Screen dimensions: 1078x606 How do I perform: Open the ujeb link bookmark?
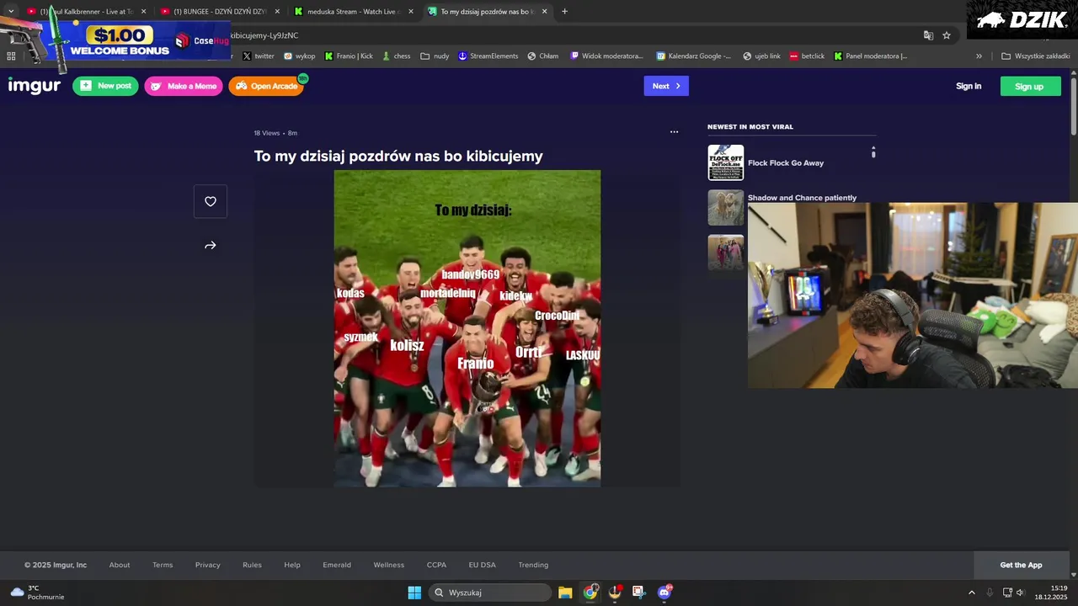(x=761, y=56)
